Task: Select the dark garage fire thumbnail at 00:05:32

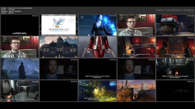Action: coord(175,69)
